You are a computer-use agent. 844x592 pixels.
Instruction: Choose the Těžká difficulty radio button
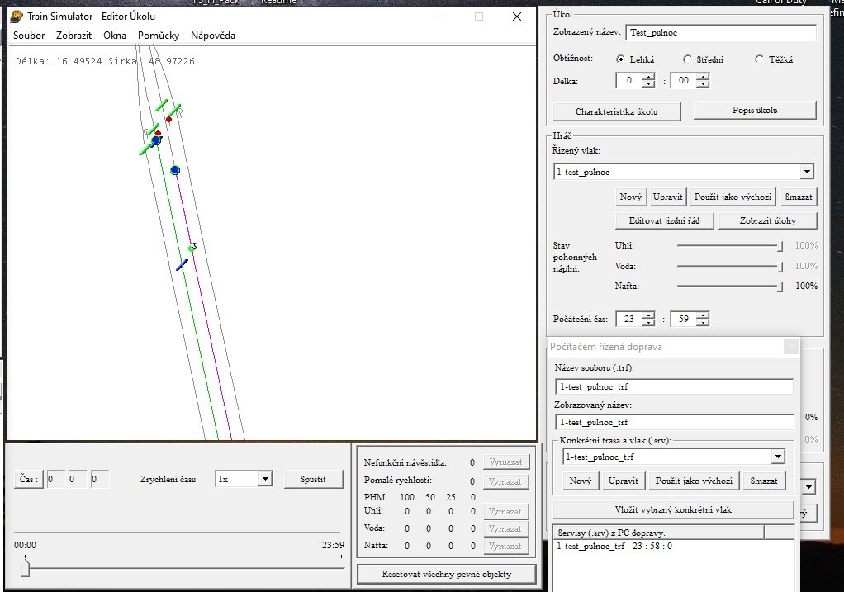pyautogui.click(x=760, y=59)
